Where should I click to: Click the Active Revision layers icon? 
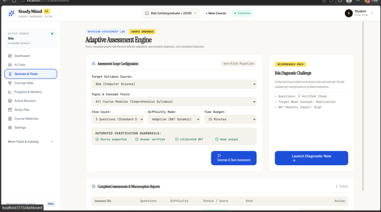10,101
